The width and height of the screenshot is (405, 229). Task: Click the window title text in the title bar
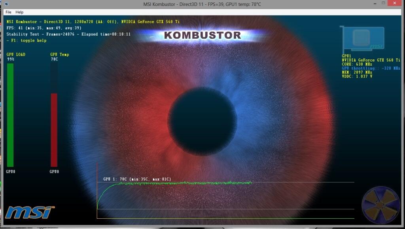coord(202,4)
